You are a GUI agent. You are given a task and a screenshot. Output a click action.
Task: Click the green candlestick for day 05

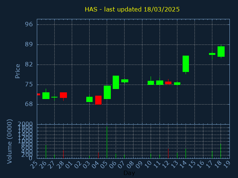click(x=107, y=92)
